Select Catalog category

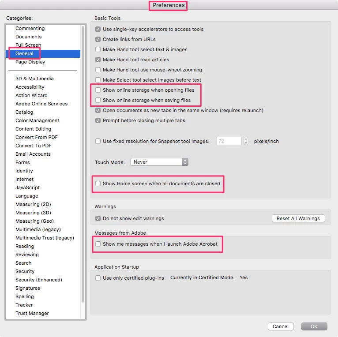[x=24, y=112]
